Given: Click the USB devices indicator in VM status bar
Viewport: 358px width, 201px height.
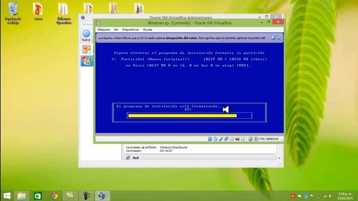Looking at the screenshot, I should pos(221,139).
